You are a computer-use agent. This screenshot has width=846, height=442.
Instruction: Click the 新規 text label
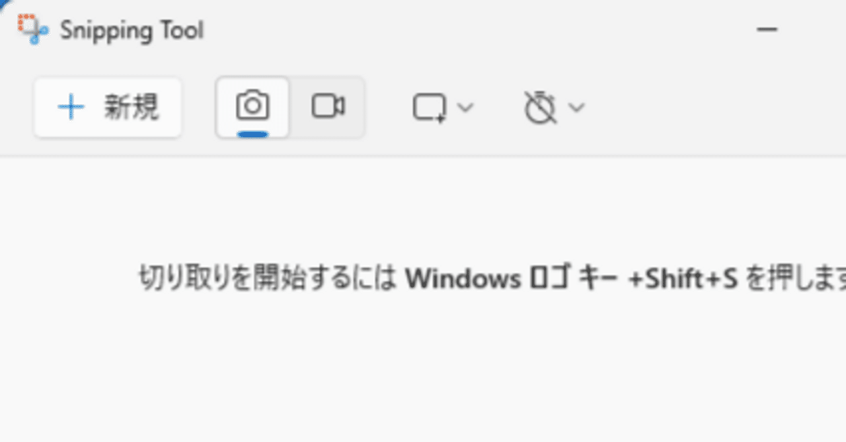coord(132,108)
